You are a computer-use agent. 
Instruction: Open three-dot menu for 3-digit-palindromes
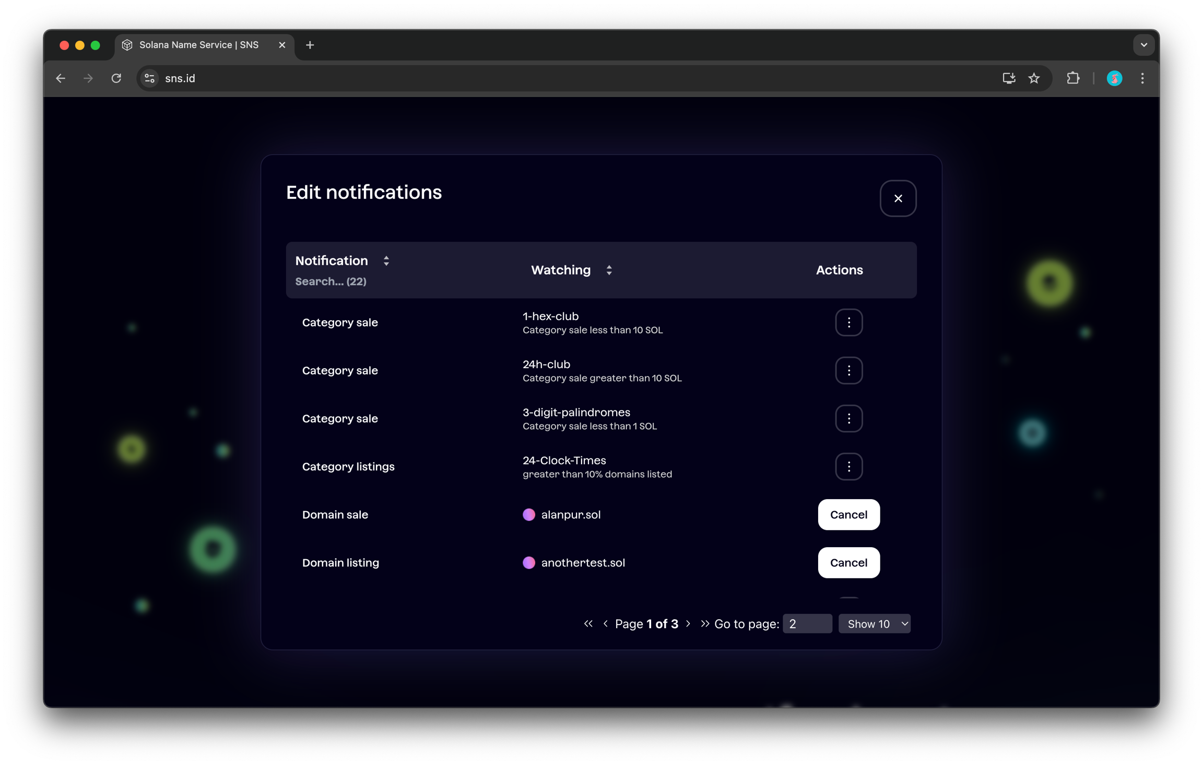tap(848, 418)
